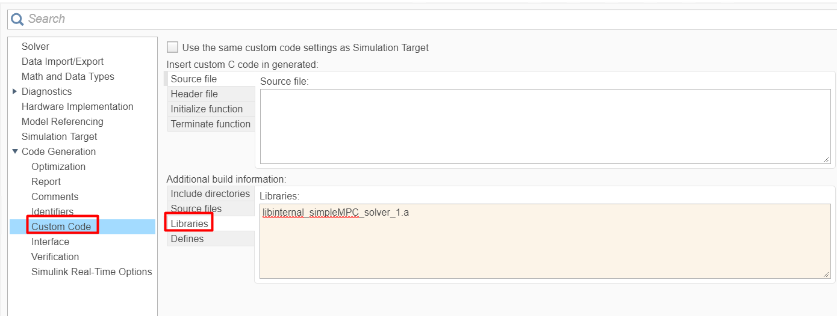
Task: Open the Terminate function tab
Action: click(210, 124)
